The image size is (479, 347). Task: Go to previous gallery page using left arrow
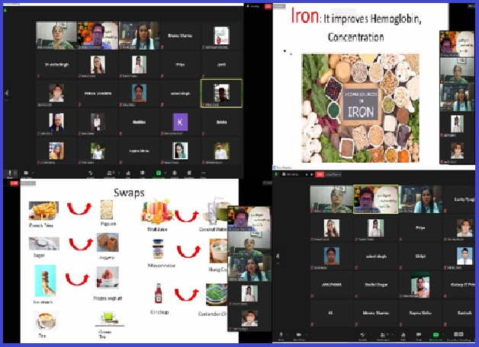(x=6, y=94)
